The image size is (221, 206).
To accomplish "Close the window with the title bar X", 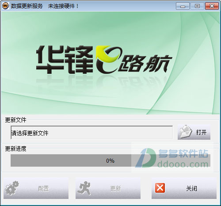I will [212, 6].
